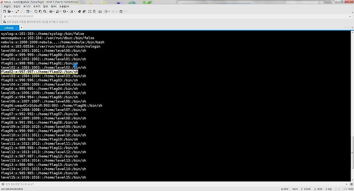Screen dimensions: 354x191
Task: Click the scrollbar up arrow
Action: click(352, 32)
